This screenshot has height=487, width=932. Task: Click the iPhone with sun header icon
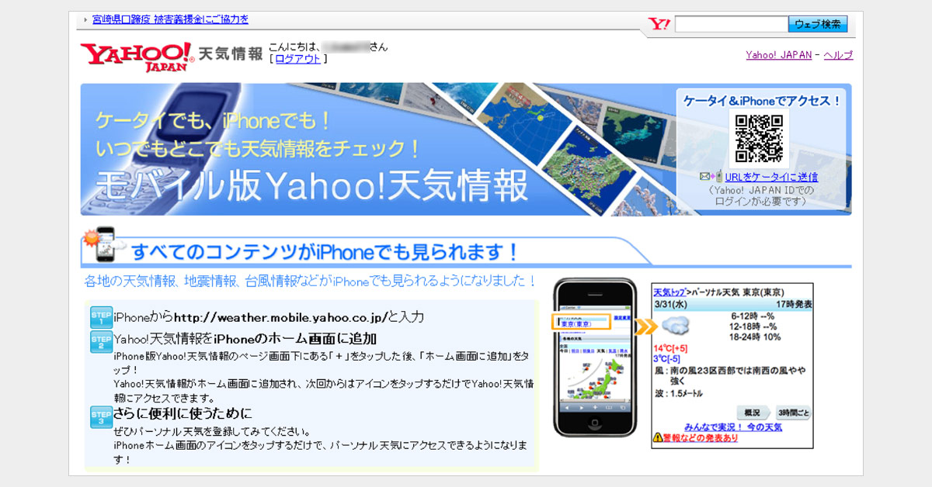click(x=105, y=244)
